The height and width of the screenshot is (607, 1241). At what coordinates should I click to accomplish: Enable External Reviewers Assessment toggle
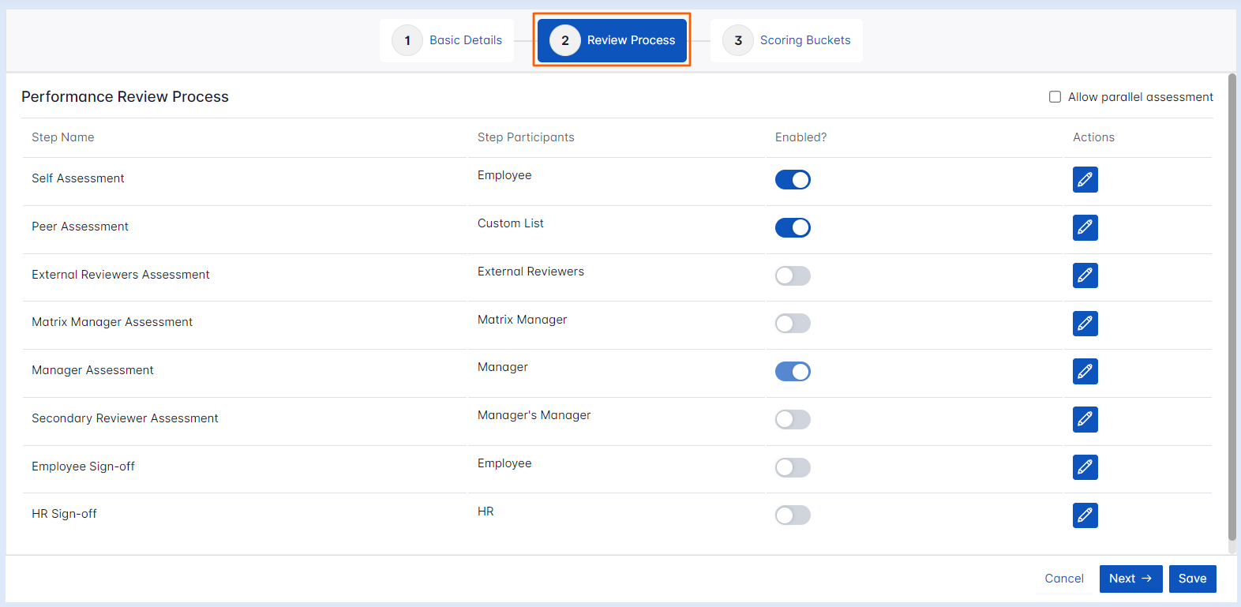(x=793, y=275)
